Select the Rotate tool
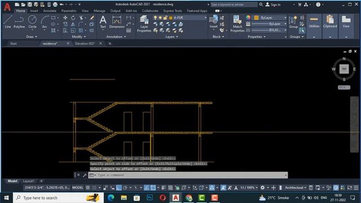The height and width of the screenshot is (203, 361). [73, 17]
